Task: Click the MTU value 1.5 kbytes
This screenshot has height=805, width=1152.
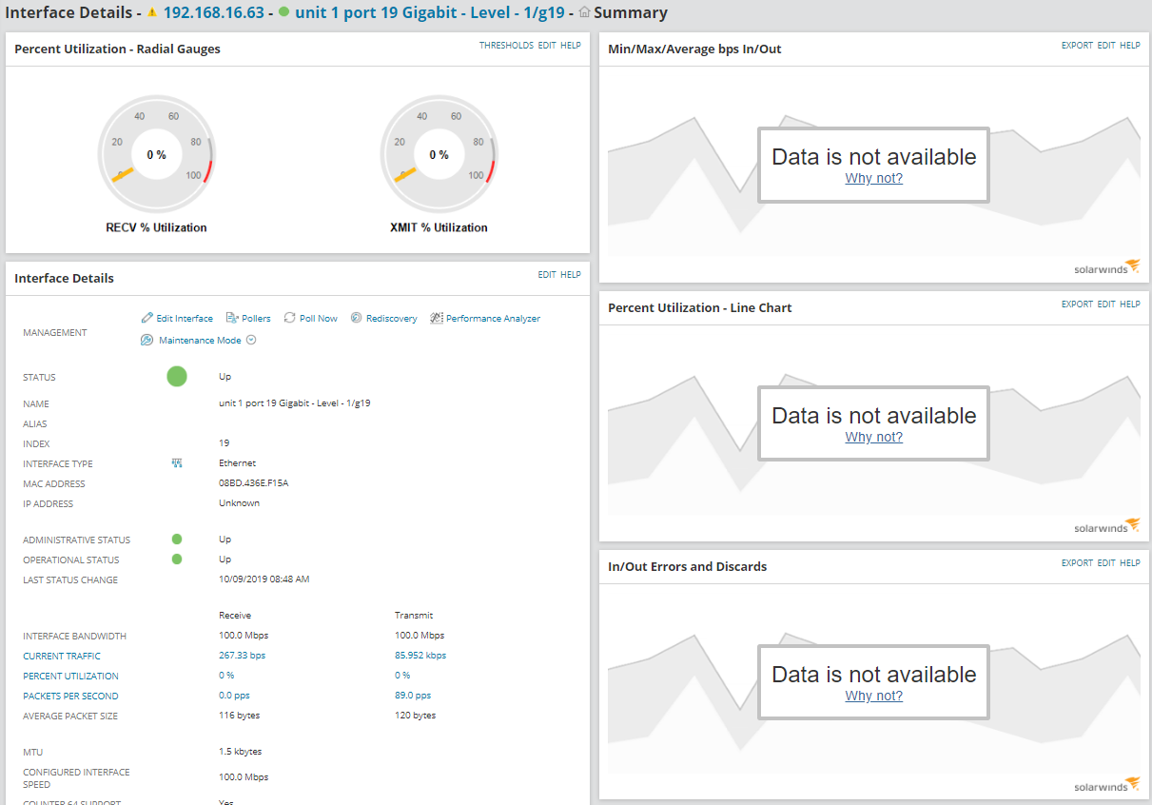Action: [x=241, y=752]
